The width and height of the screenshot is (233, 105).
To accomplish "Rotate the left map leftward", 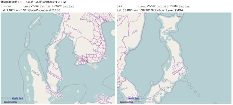I will point(65,6).
